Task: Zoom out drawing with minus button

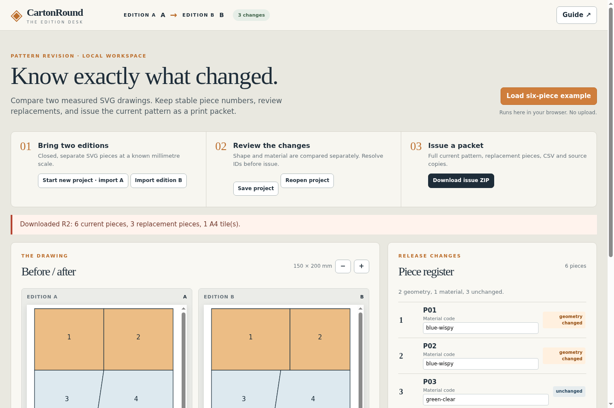Action: [x=343, y=266]
